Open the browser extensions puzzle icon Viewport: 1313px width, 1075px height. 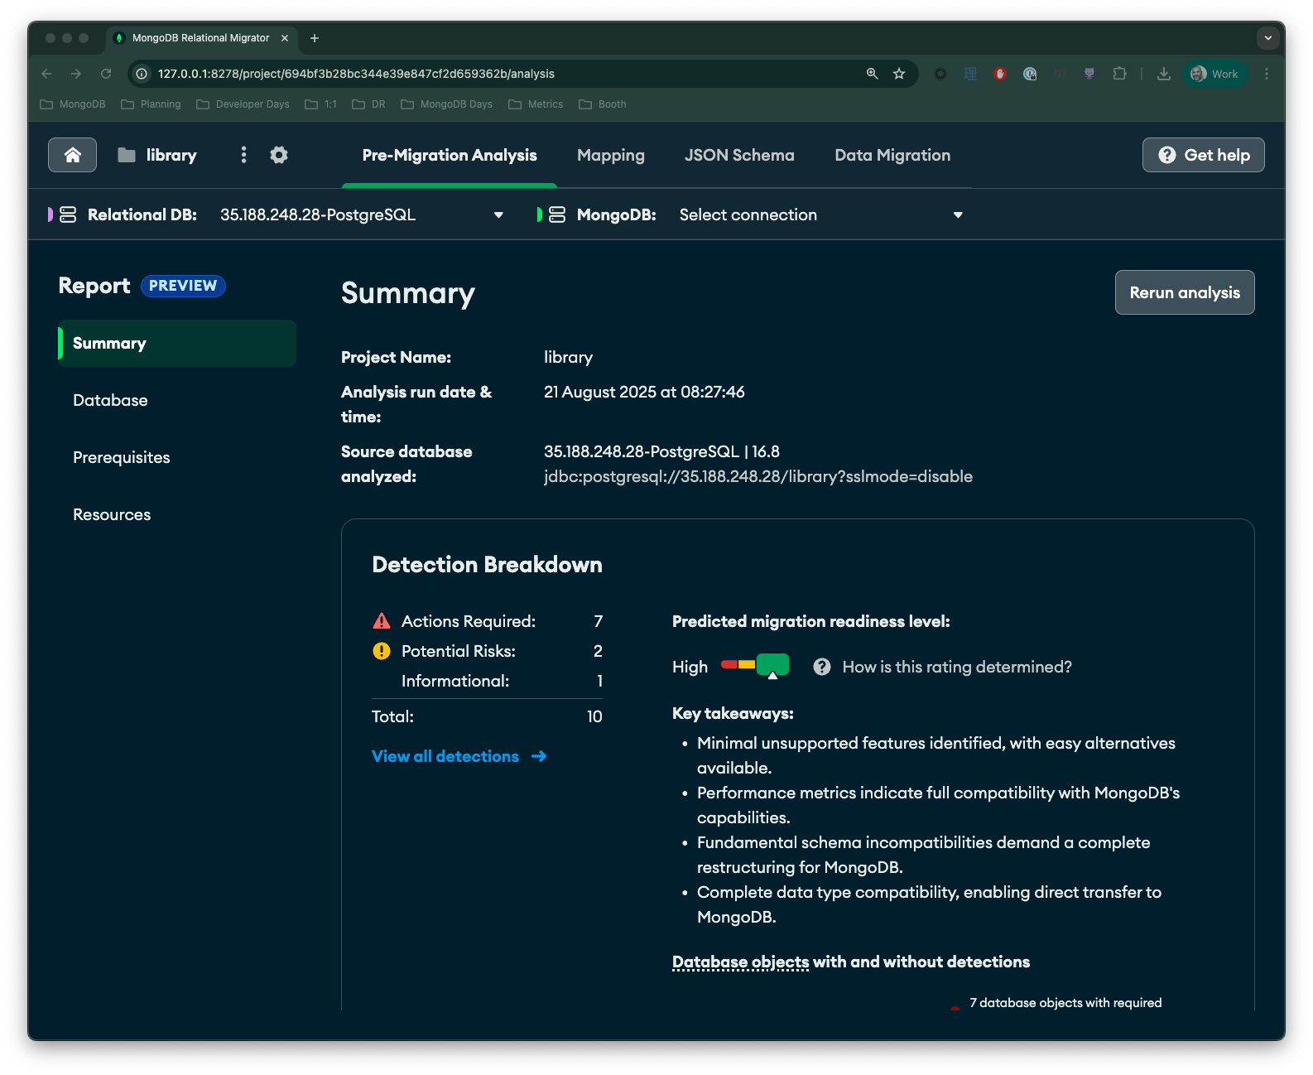click(1119, 74)
